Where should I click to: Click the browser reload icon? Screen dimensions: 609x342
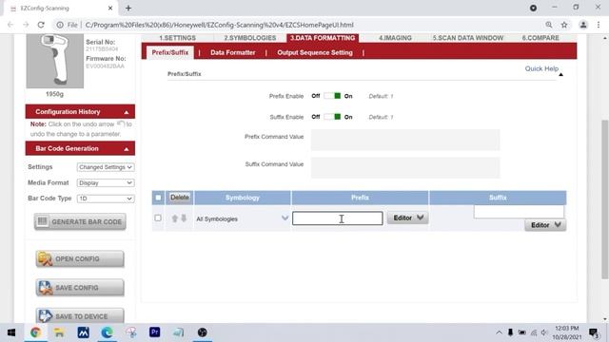pos(41,25)
